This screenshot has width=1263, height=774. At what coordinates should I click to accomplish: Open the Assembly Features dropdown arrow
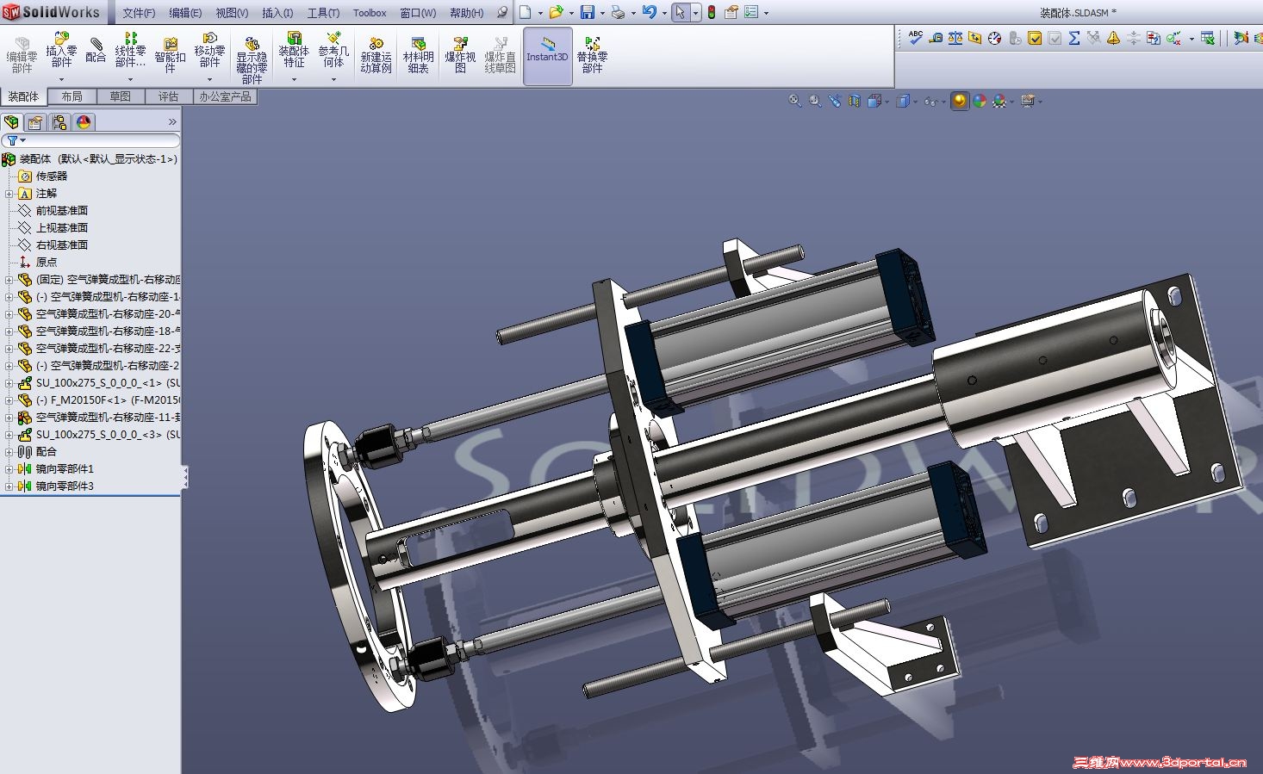pyautogui.click(x=294, y=79)
